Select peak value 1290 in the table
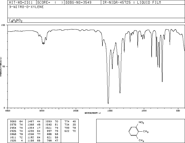185x143 pixels. (31, 131)
